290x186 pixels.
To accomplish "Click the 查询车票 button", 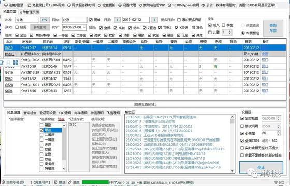I will [273, 28].
